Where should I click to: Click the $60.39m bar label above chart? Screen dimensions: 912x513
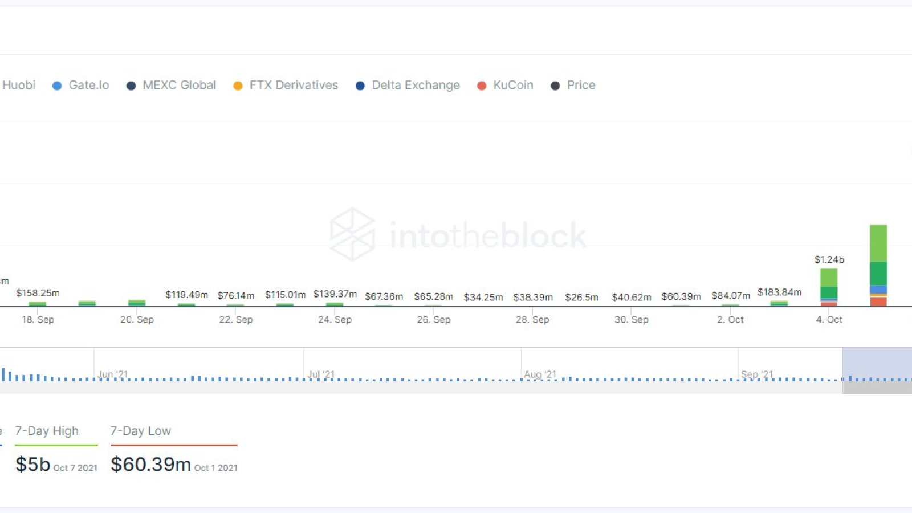[681, 296]
